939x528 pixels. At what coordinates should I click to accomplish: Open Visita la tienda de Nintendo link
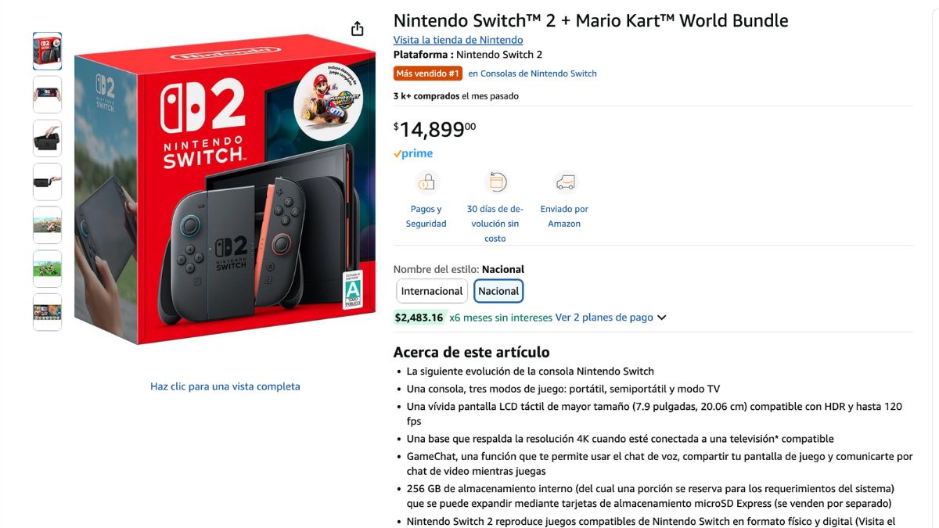(x=458, y=40)
